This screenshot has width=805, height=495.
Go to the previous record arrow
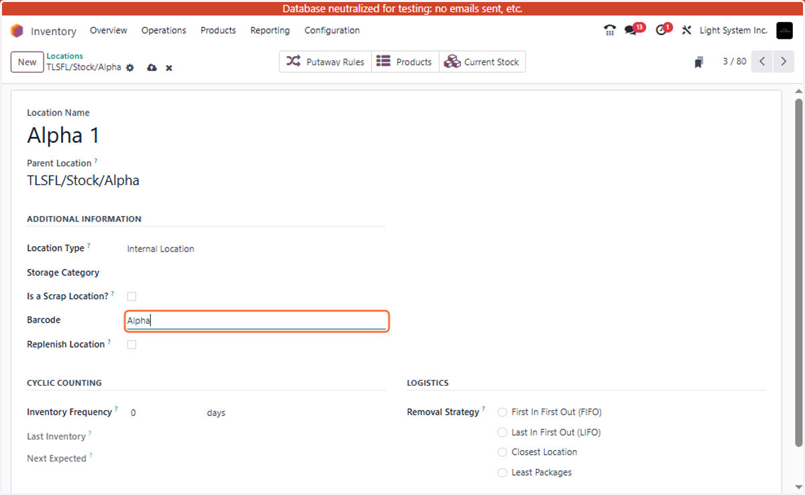(761, 62)
